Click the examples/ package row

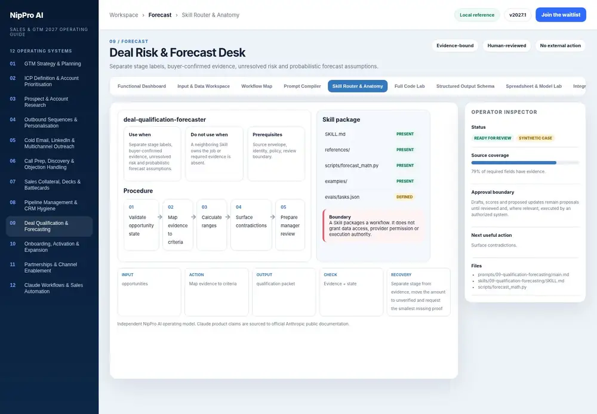click(x=373, y=181)
